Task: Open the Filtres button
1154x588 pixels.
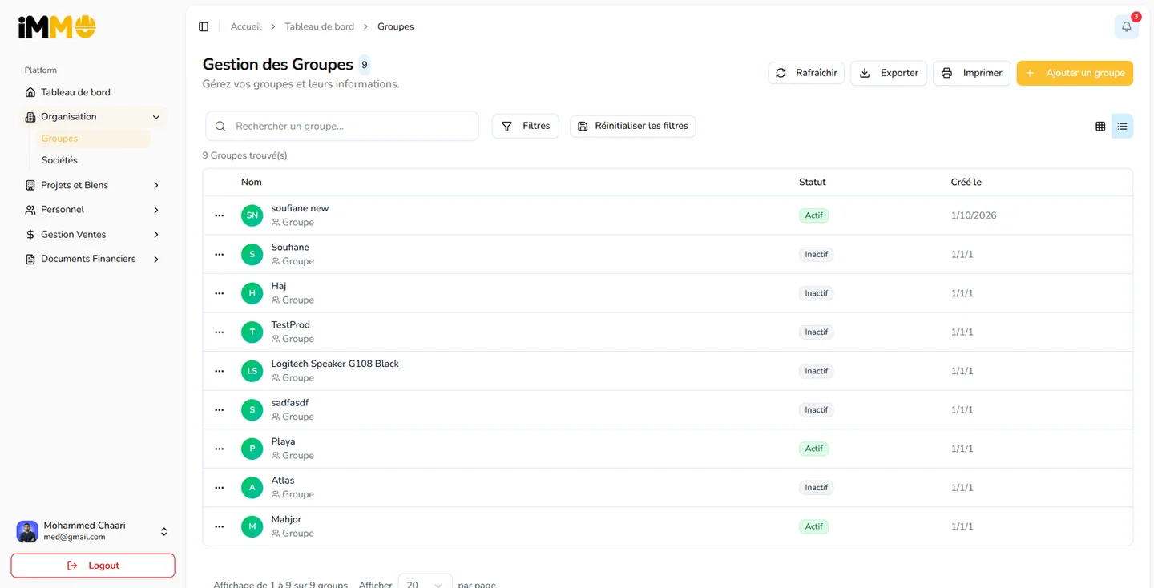Action: [x=526, y=126]
